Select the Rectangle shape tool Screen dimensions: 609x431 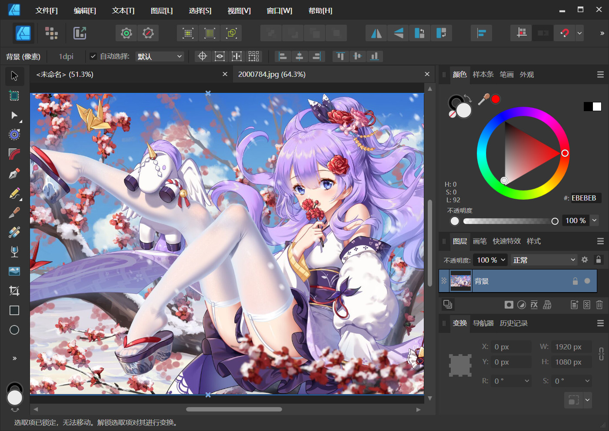(14, 310)
